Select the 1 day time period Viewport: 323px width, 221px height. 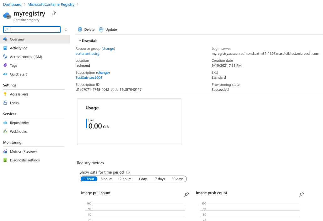coord(143,179)
